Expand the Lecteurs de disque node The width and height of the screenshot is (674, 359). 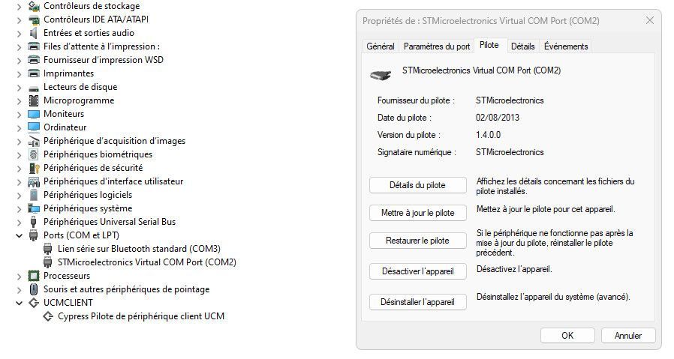pyautogui.click(x=19, y=87)
